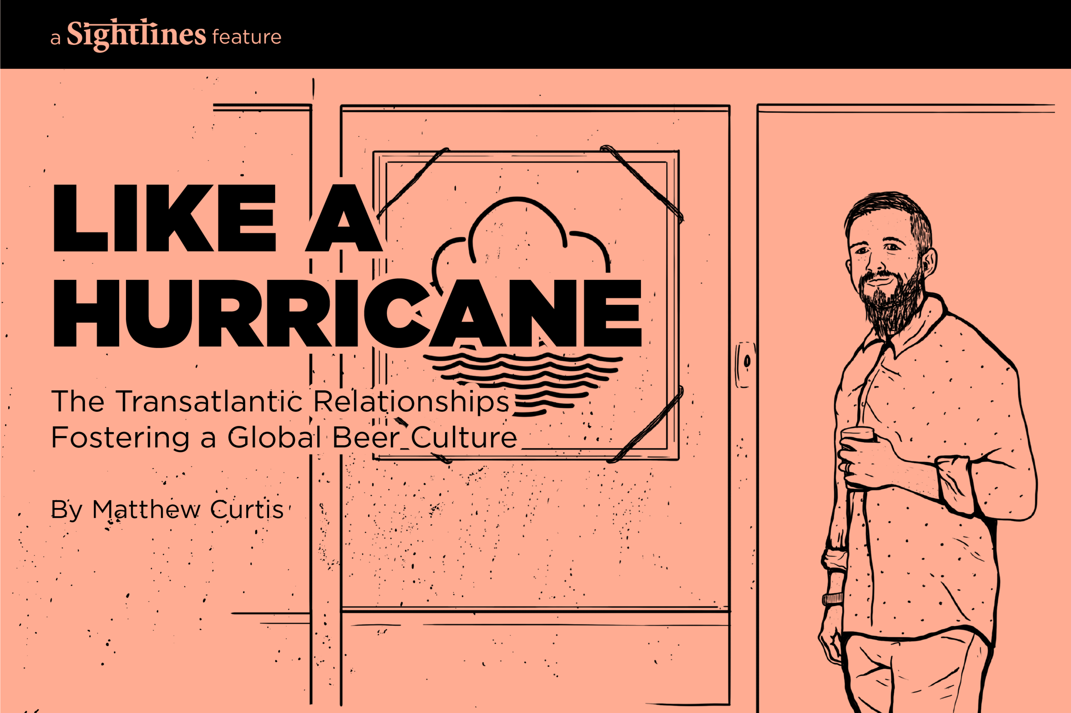Click the cloud and waves logo illustration
The height and width of the screenshot is (713, 1071).
[523, 307]
